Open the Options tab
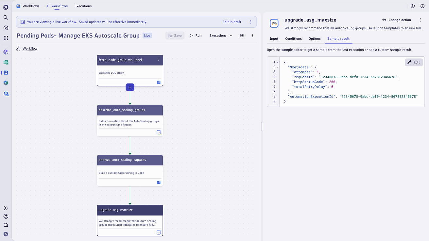 point(315,38)
